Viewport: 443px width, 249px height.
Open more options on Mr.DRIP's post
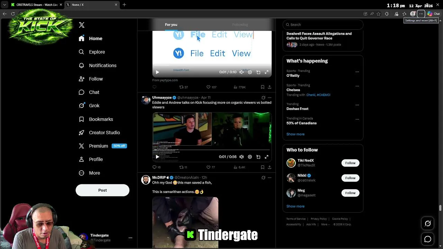[x=270, y=177]
